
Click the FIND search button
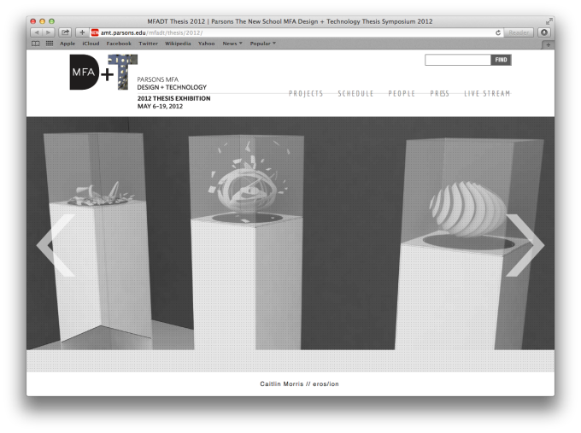[x=501, y=60]
